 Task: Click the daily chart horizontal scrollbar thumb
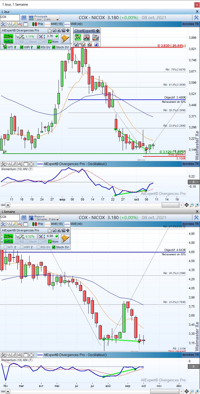click(x=170, y=205)
